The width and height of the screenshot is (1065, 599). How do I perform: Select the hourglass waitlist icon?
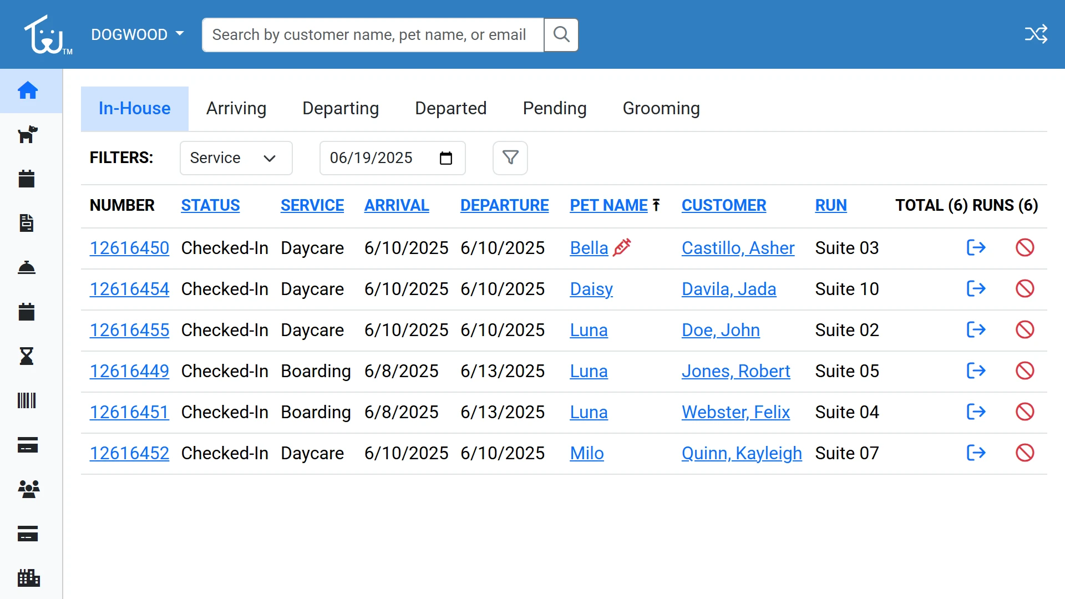[27, 356]
